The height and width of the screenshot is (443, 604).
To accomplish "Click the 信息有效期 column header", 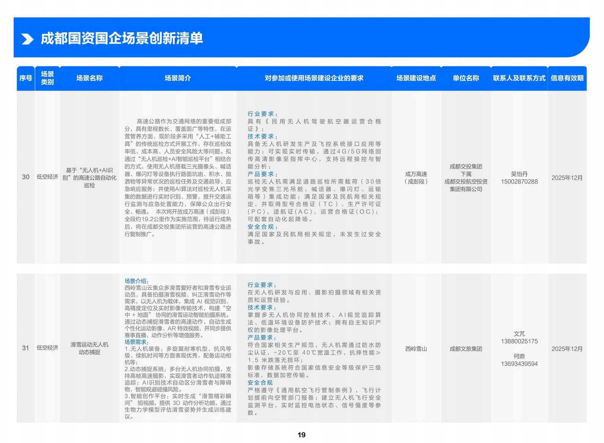I will tap(567, 78).
